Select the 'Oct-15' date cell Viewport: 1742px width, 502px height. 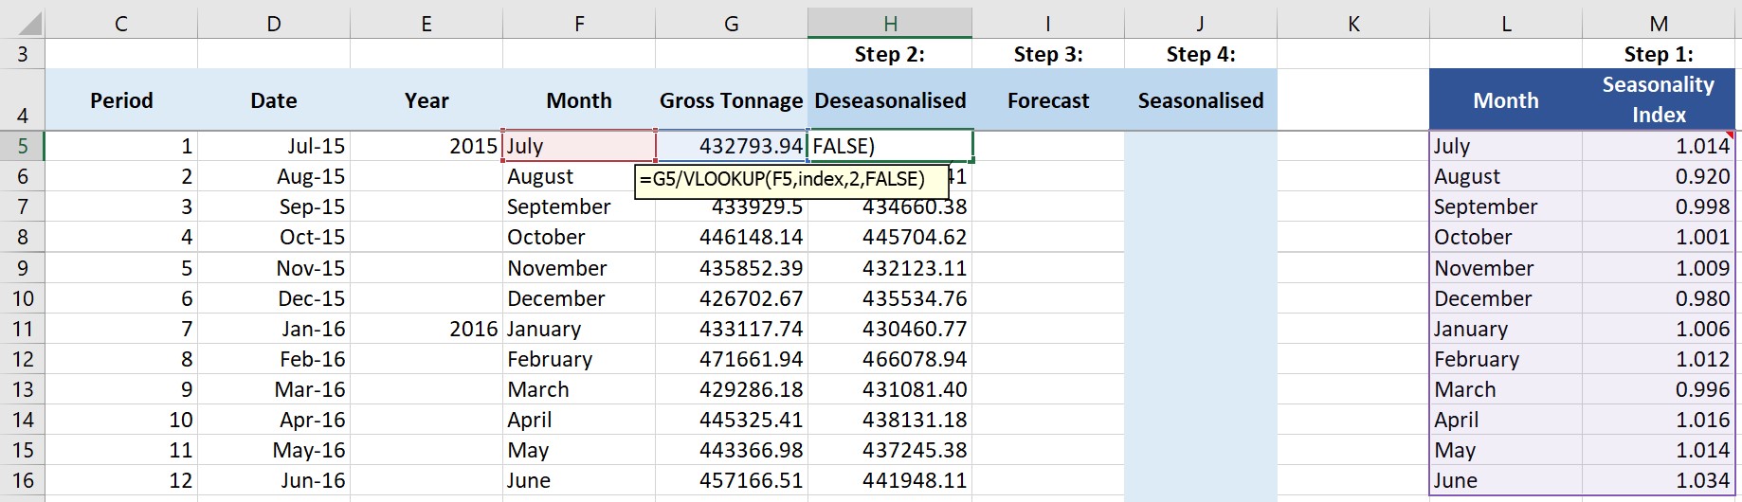pos(274,237)
